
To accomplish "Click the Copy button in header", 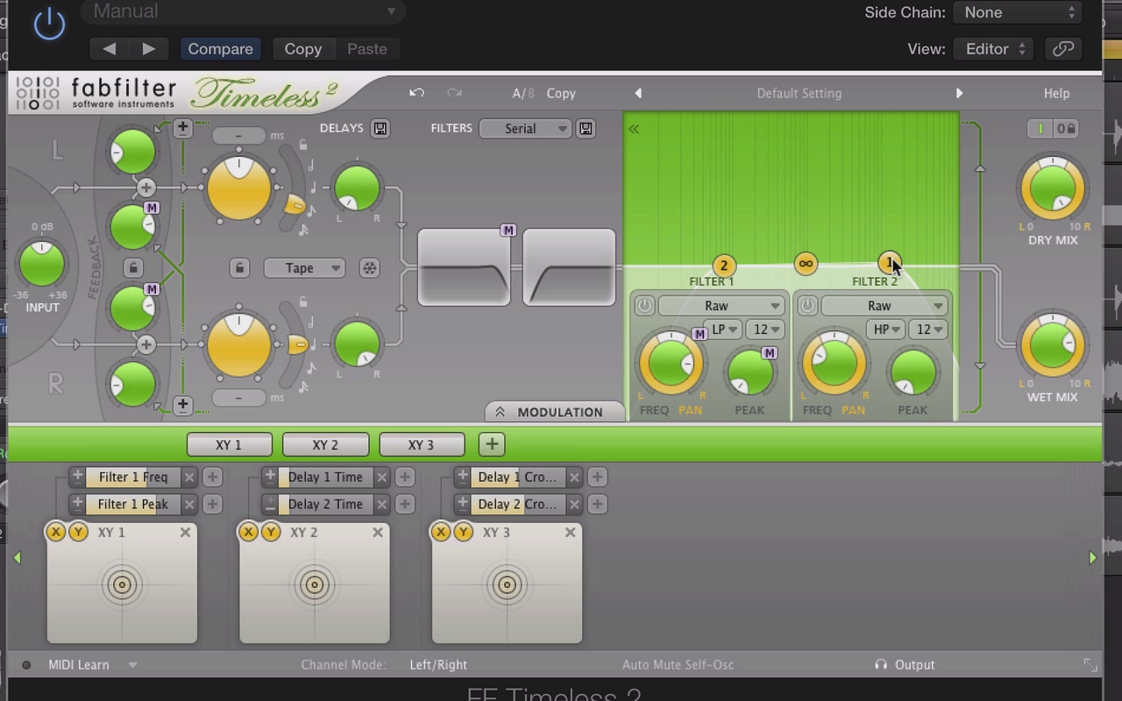I will 302,49.
